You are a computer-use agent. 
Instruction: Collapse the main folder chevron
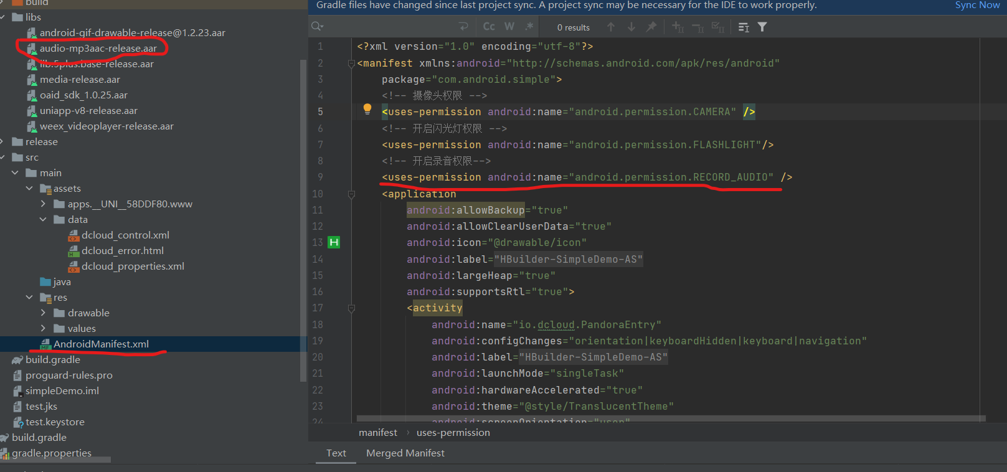pyautogui.click(x=15, y=173)
